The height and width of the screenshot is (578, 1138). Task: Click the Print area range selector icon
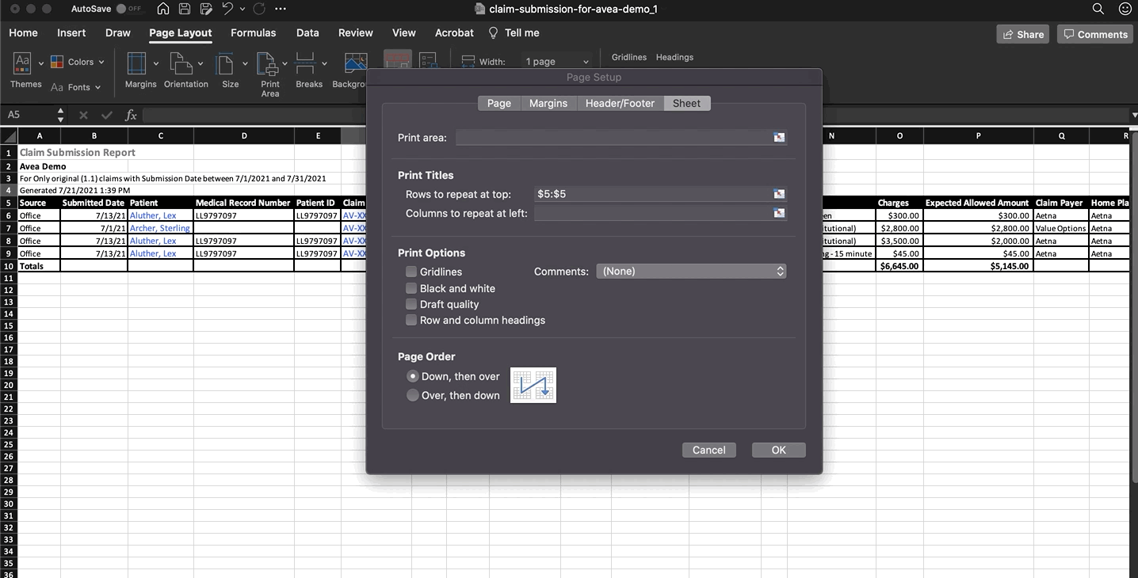(779, 138)
